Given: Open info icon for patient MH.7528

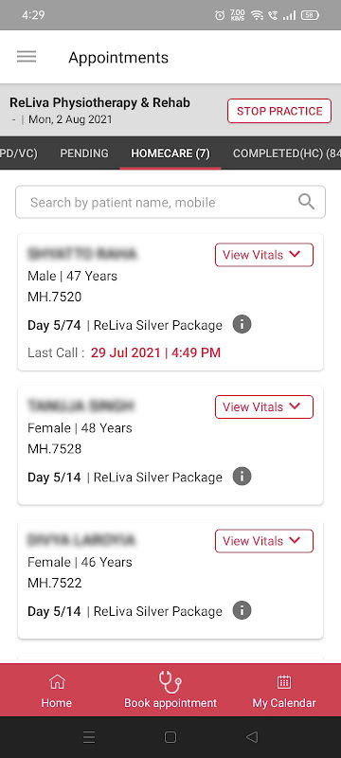Looking at the screenshot, I should click(242, 477).
